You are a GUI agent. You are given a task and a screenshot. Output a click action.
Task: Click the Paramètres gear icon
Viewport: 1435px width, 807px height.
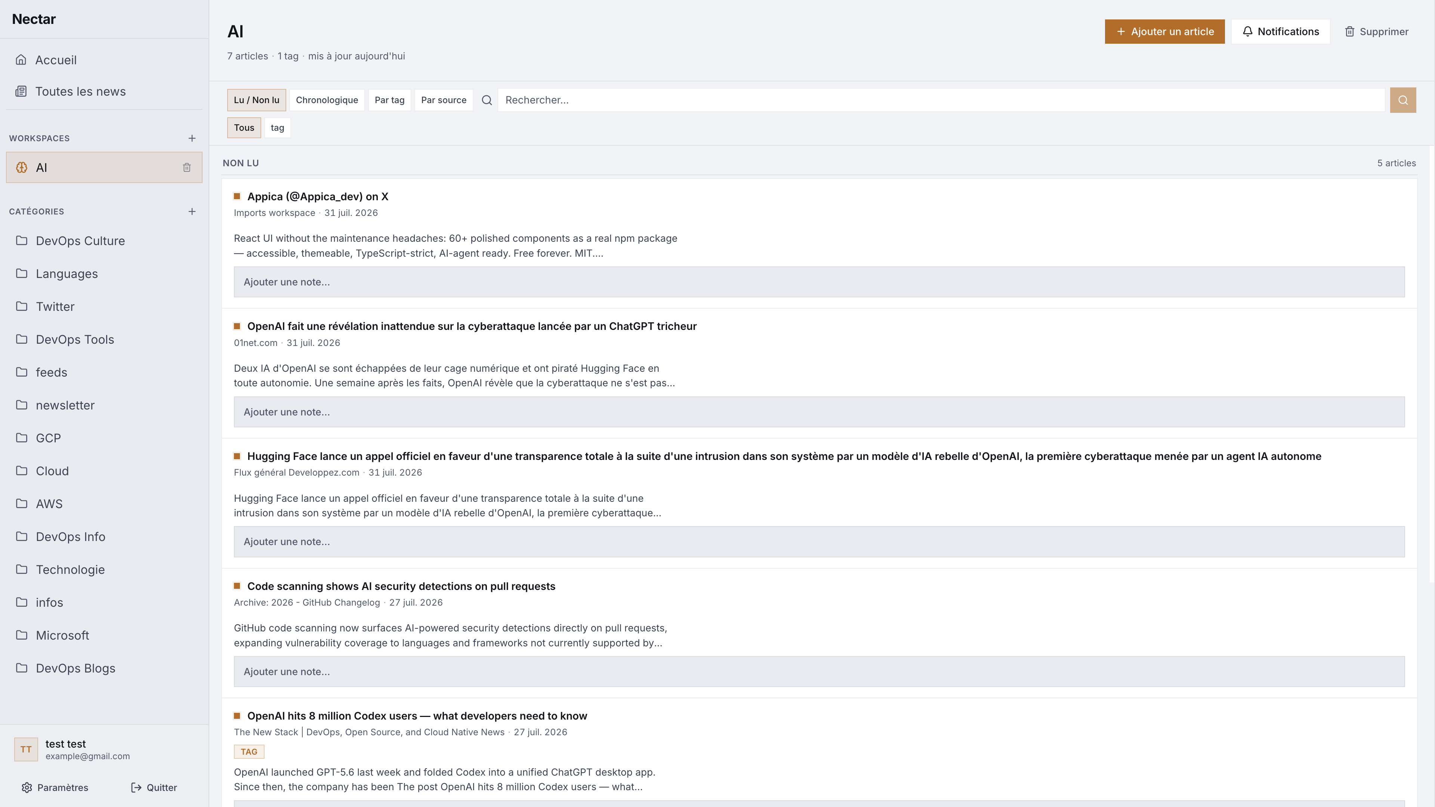click(x=27, y=788)
